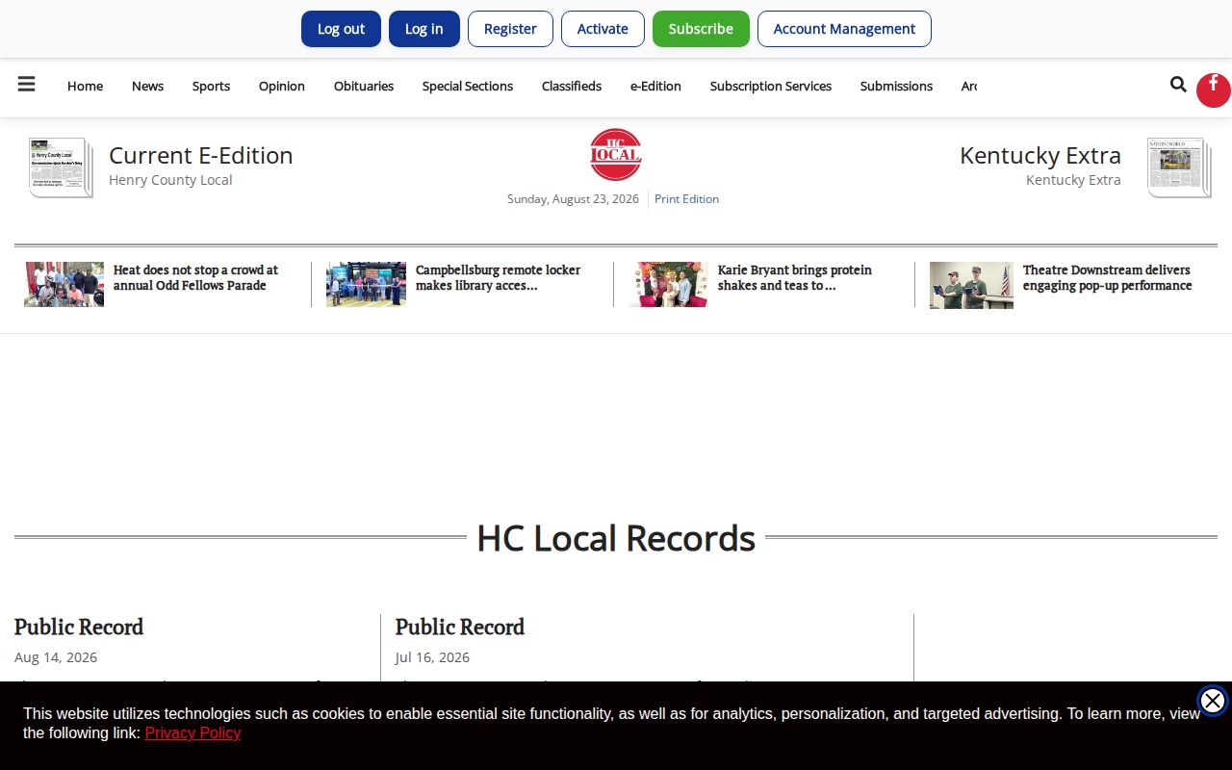
Task: Open Karie Bryant story photo thumbnail
Action: pos(668,285)
